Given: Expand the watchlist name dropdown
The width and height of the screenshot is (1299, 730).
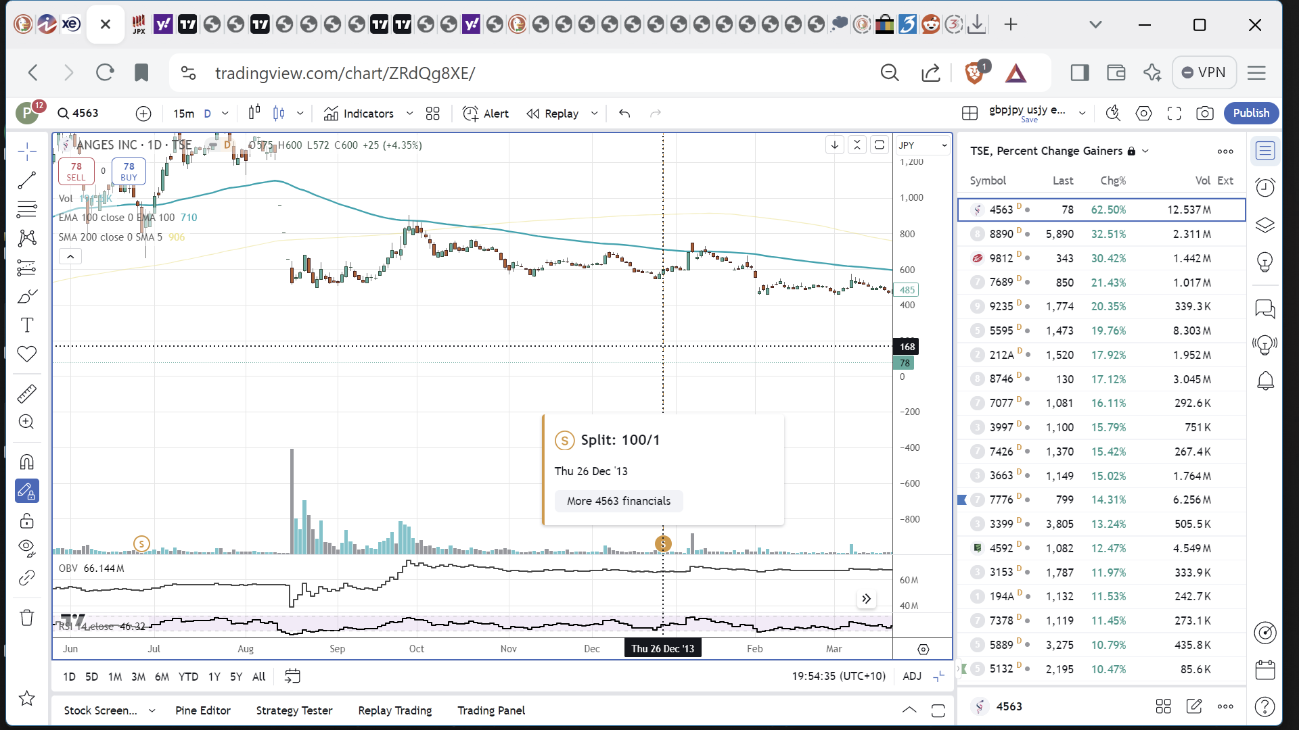Looking at the screenshot, I should point(1145,151).
